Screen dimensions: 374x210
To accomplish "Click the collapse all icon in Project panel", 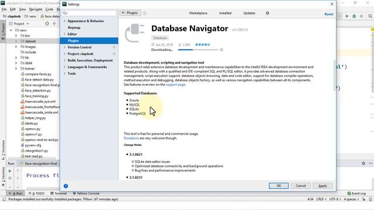I will pyautogui.click(x=54, y=23).
